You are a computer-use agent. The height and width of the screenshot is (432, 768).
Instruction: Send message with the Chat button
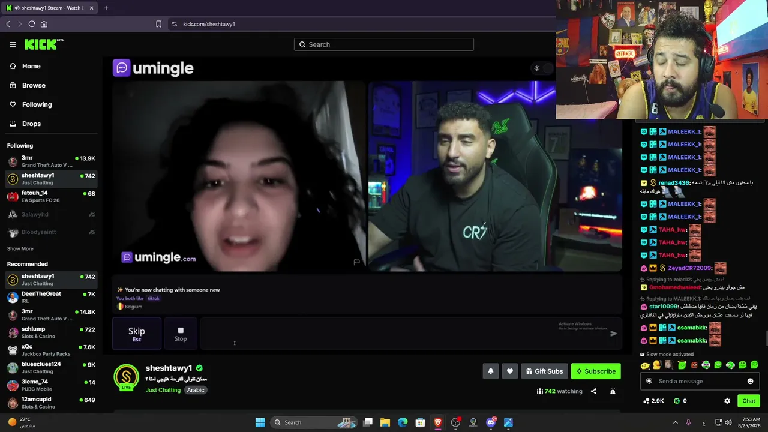(749, 401)
